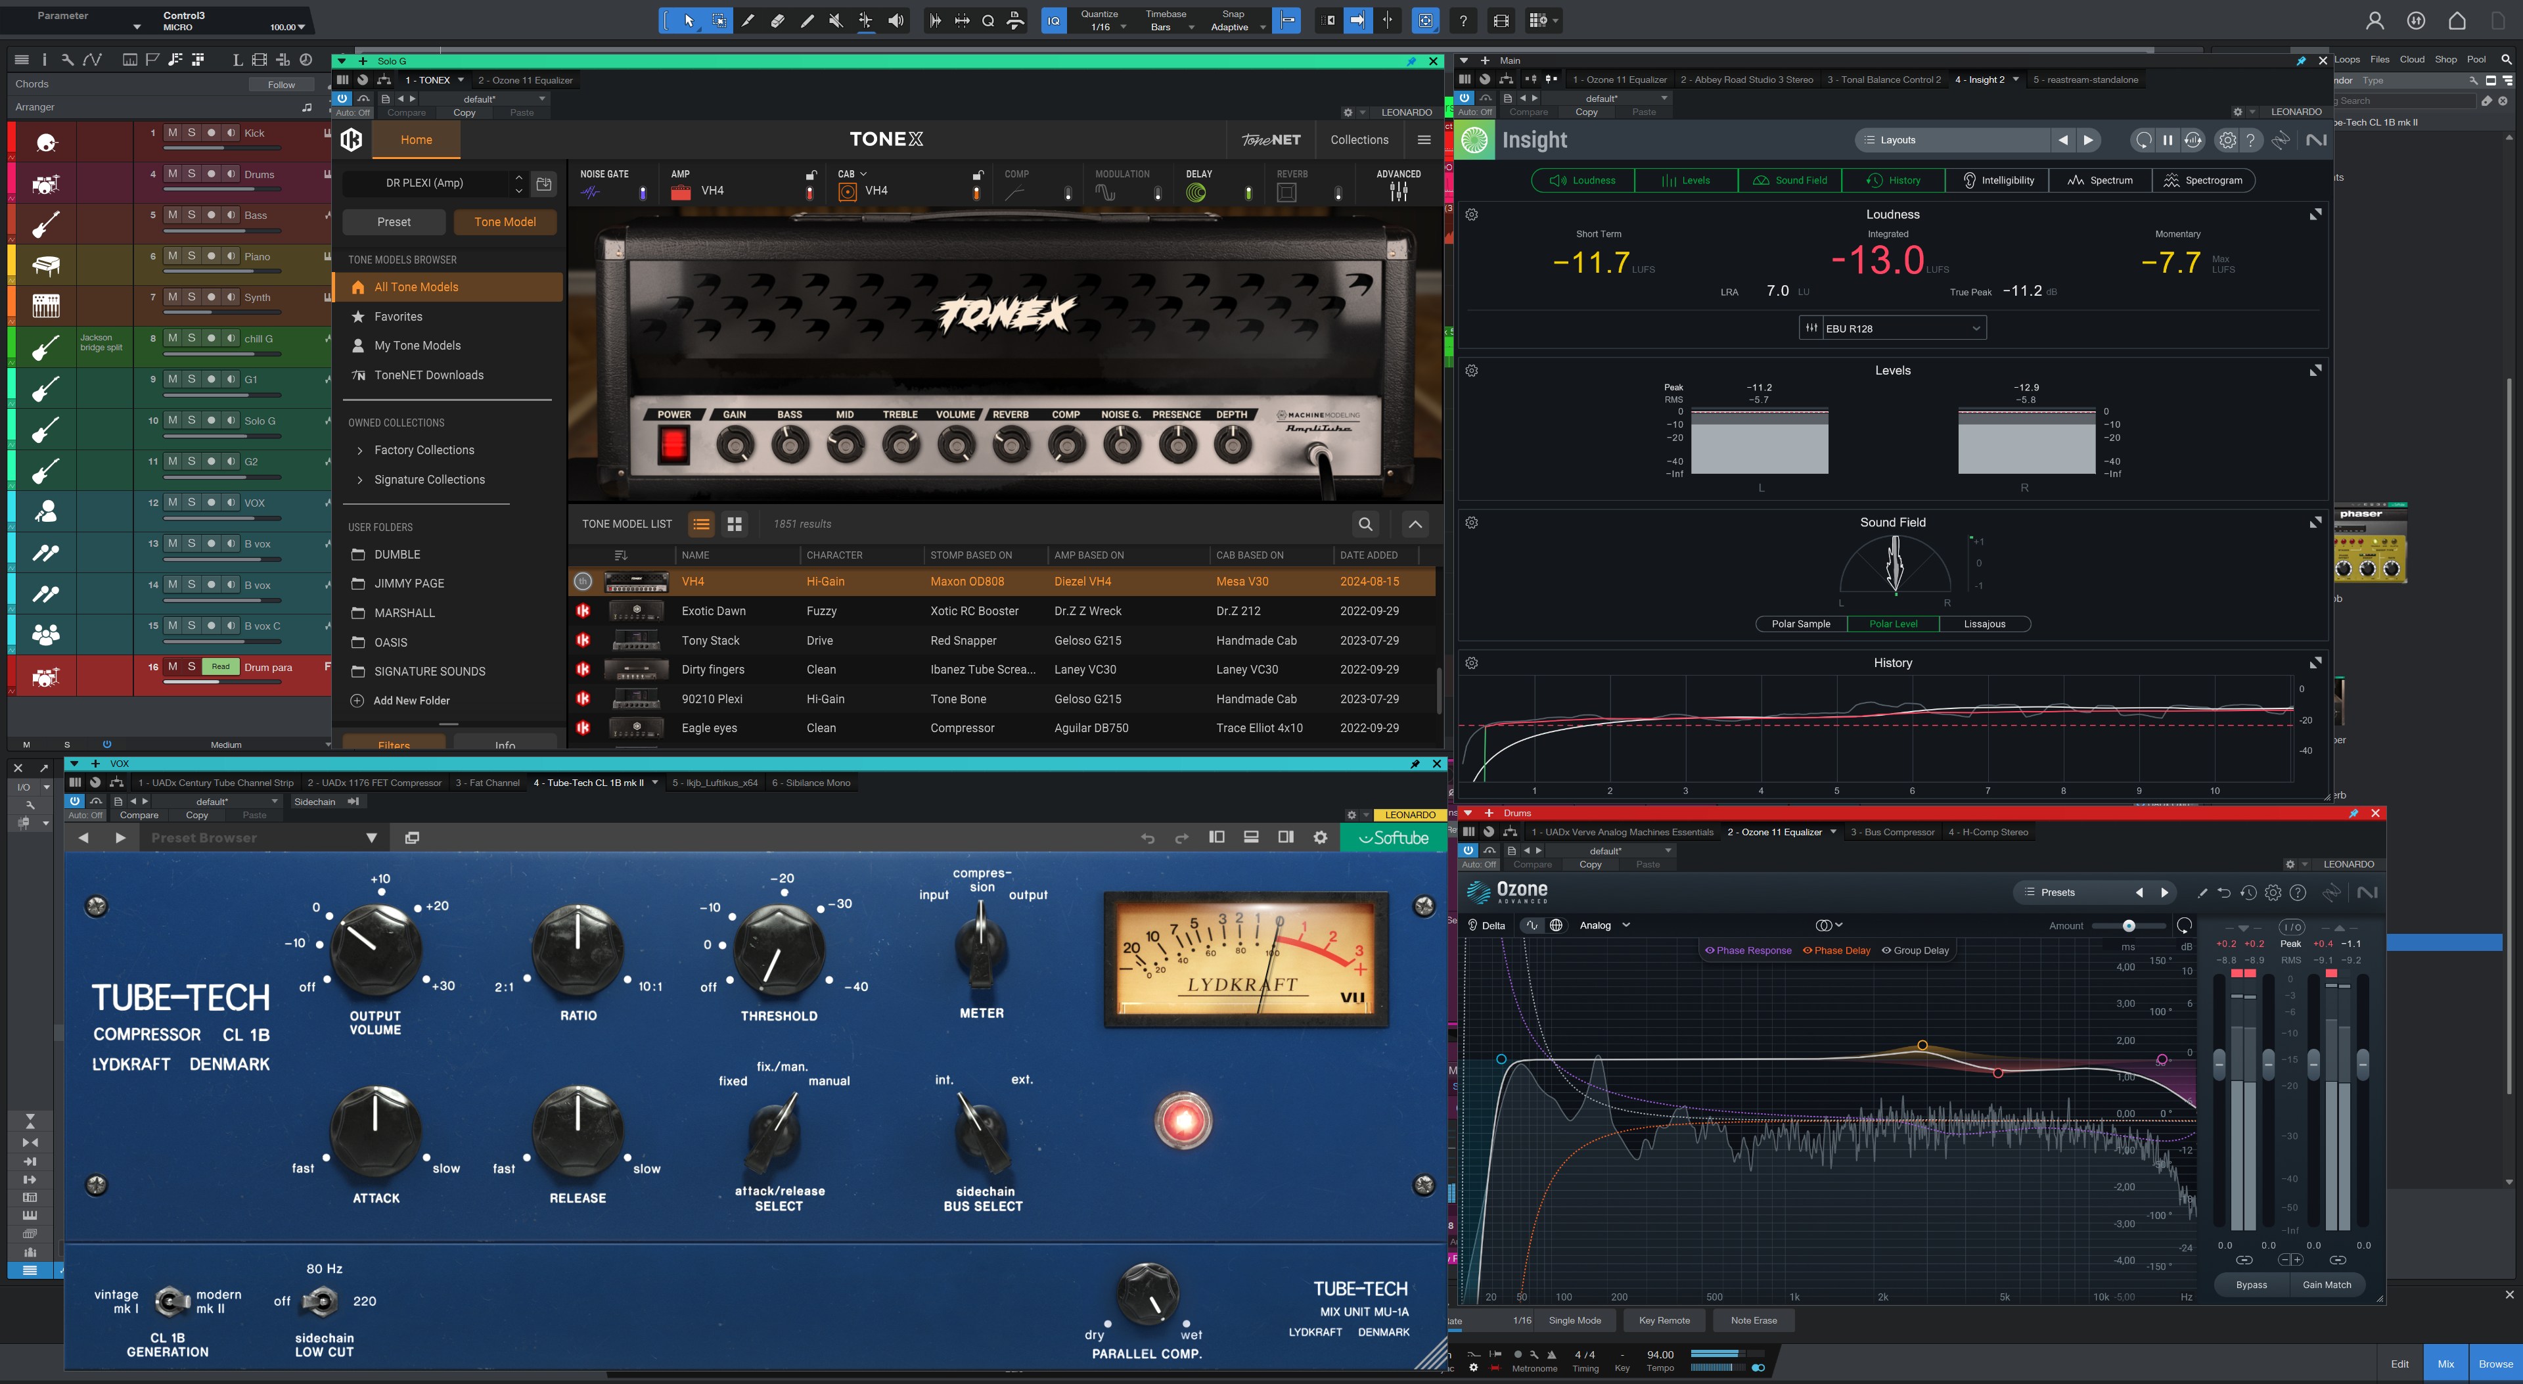Image resolution: width=2523 pixels, height=1384 pixels.
Task: Click the Gain Match button
Action: click(2326, 1284)
